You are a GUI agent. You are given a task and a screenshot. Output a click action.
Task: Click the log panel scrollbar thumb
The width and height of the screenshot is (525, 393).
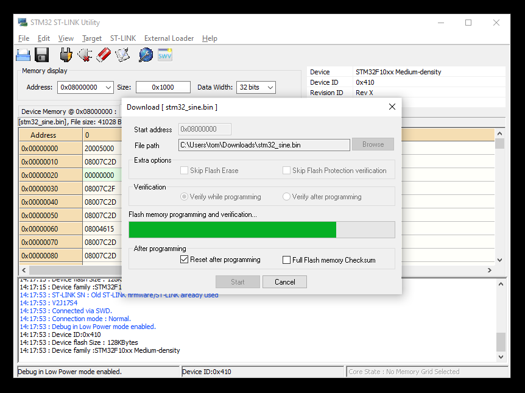click(x=501, y=342)
